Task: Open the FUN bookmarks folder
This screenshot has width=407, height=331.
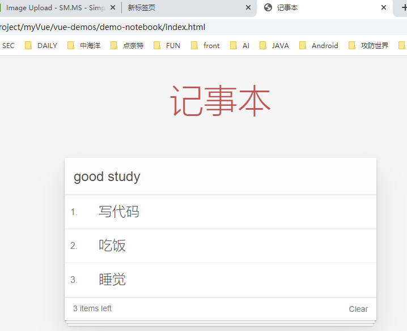Action: [167, 46]
